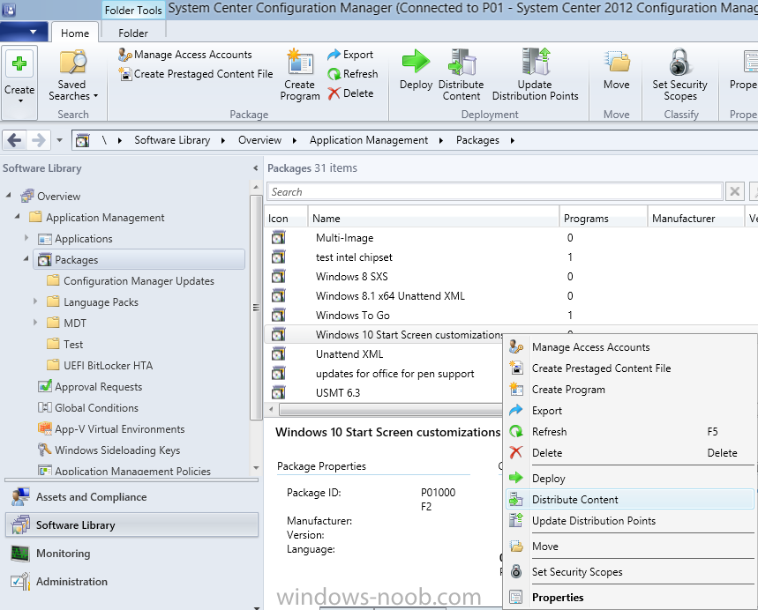This screenshot has width=758, height=610.
Task: Expand the Applications tree node
Action: pyautogui.click(x=26, y=238)
